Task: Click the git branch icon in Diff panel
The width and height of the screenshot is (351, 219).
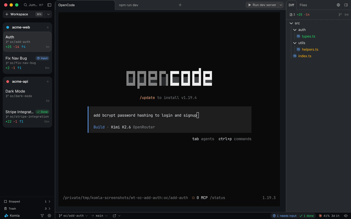Action: click(340, 15)
